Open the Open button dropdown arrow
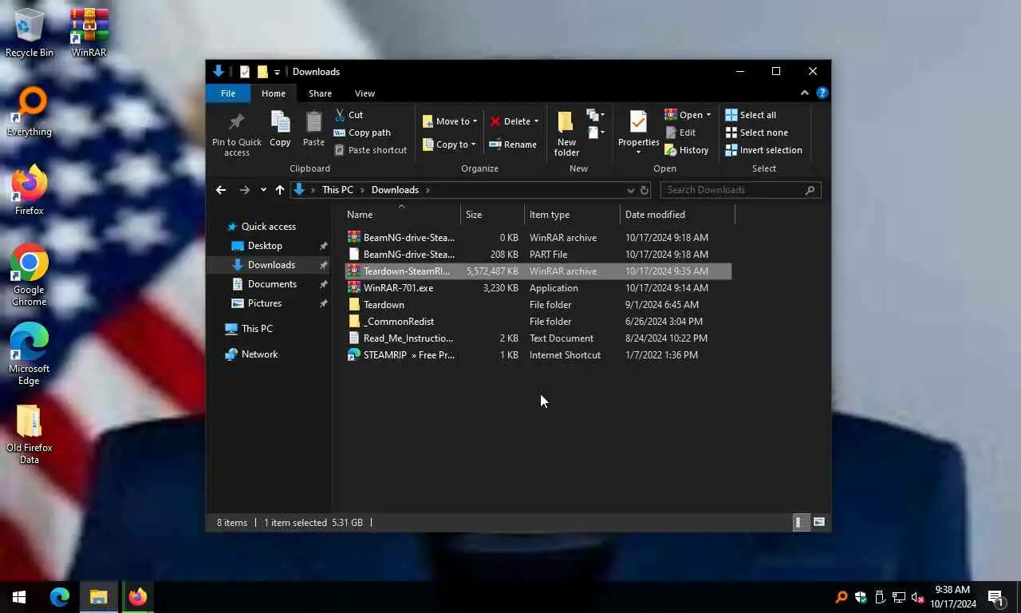The height and width of the screenshot is (613, 1021). [x=708, y=115]
